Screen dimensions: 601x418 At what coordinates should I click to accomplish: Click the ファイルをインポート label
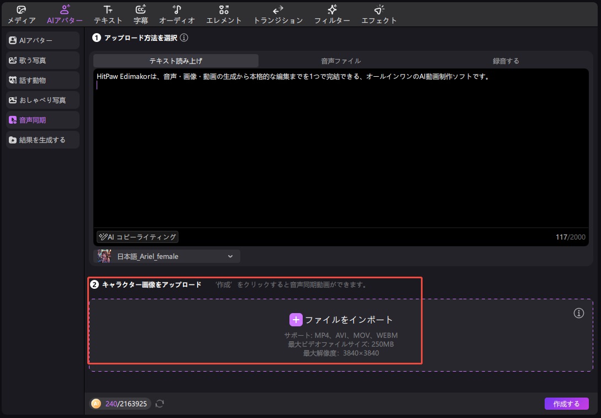point(349,320)
